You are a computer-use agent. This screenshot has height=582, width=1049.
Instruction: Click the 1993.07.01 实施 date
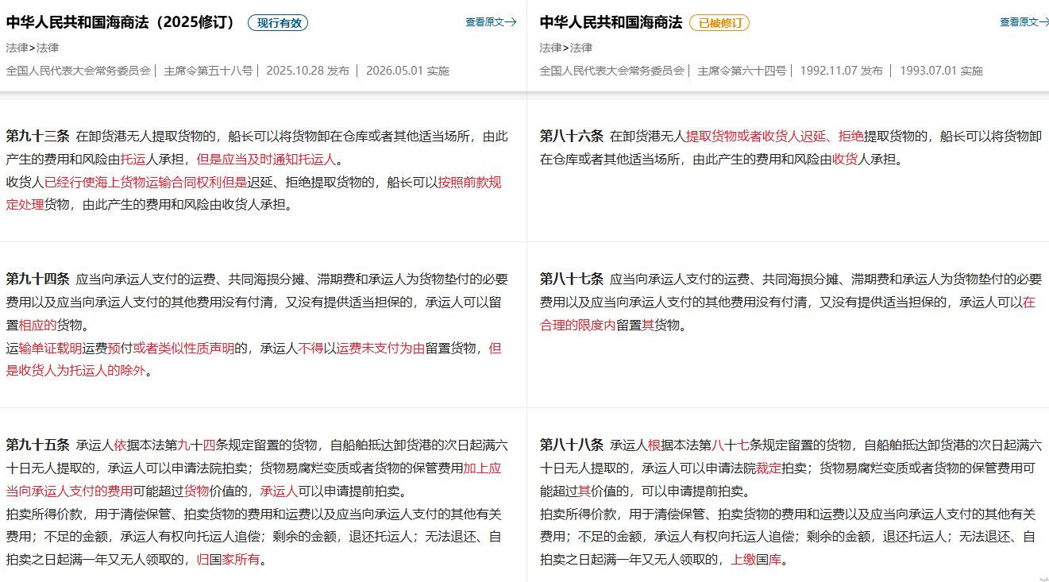point(941,71)
